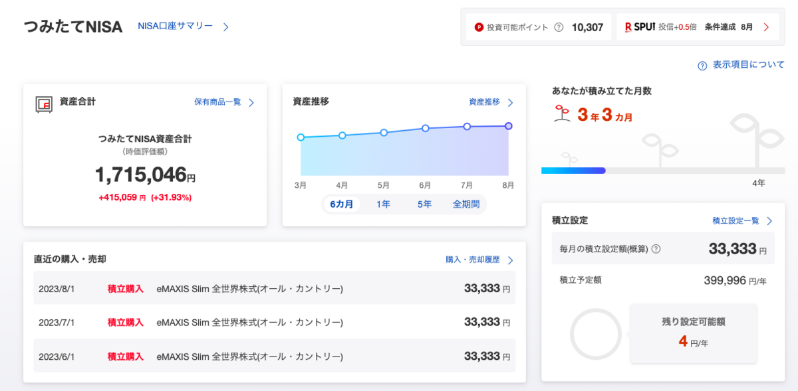Viewport: 798px width, 391px height.
Task: Open 積立設定一覧 link
Action: click(735, 220)
